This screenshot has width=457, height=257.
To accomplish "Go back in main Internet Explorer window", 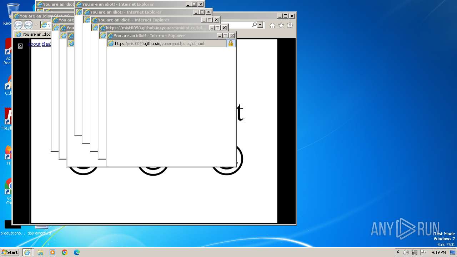I will point(18,25).
